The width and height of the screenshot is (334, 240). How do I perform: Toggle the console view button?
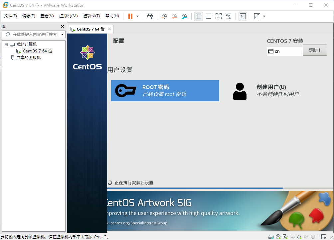pos(243,16)
